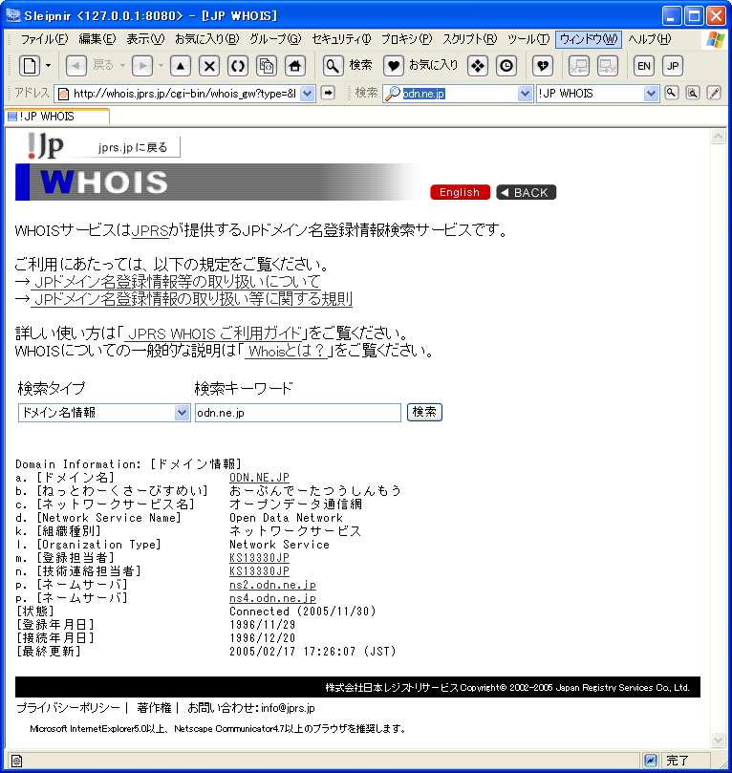Go to the home page
The image size is (732, 773).
(295, 66)
